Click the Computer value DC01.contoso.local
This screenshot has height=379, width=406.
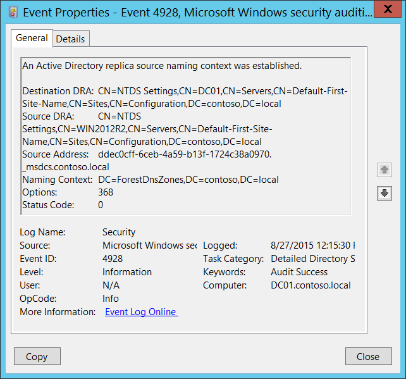[x=311, y=285]
